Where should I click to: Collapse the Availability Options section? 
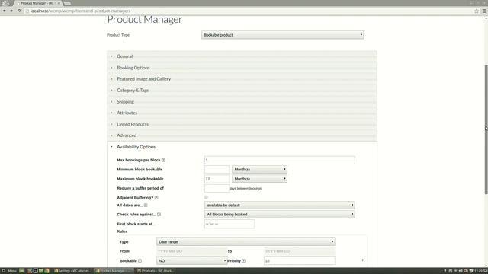(242, 147)
